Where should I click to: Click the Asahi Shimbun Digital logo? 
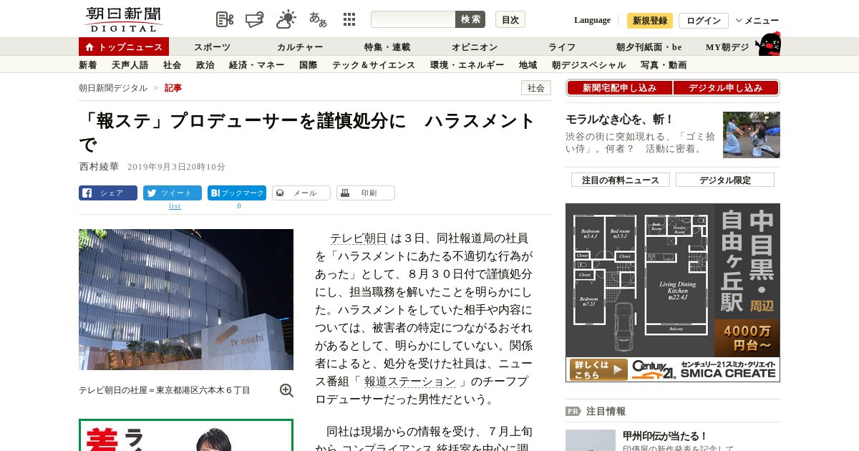click(123, 19)
